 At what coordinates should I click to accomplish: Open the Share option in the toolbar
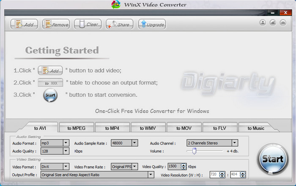tap(119, 25)
